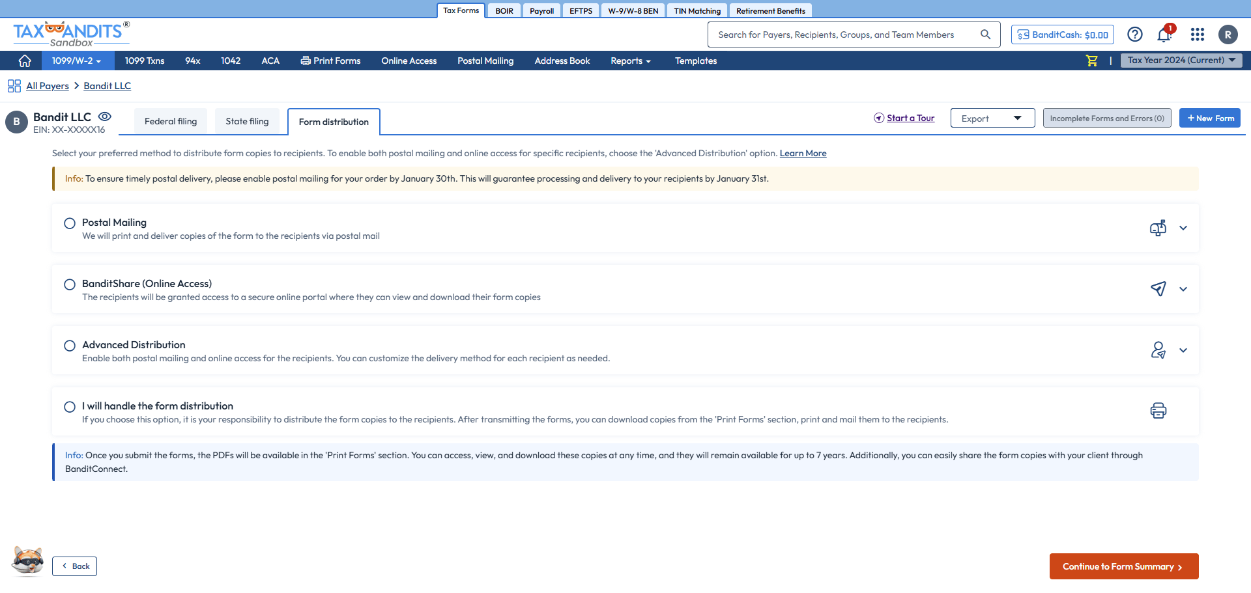
Task: Select BanditShare (Online Access) option
Action: click(x=70, y=284)
